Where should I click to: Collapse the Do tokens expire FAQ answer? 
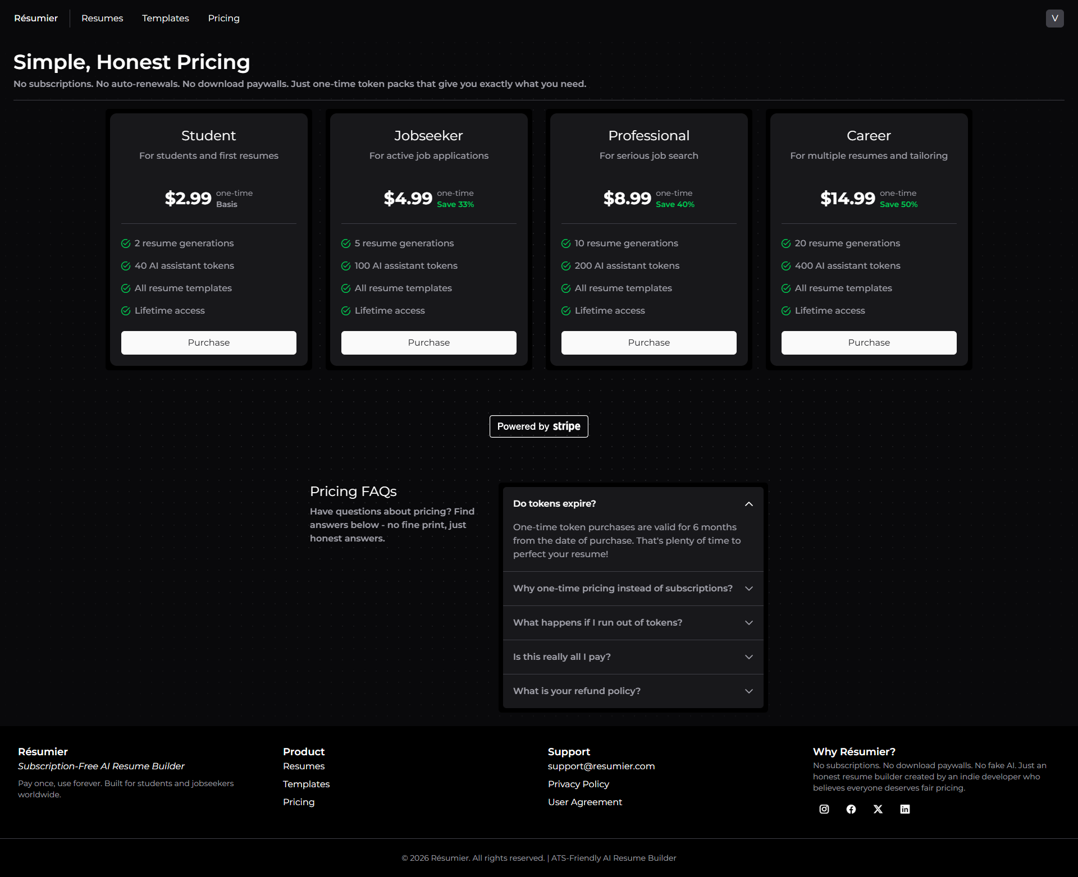[x=632, y=503]
